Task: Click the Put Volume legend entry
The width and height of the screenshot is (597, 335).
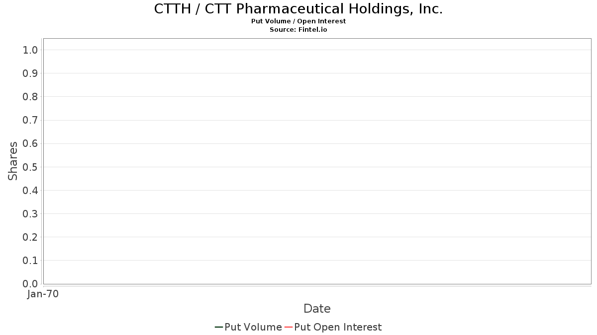Action: [248, 327]
